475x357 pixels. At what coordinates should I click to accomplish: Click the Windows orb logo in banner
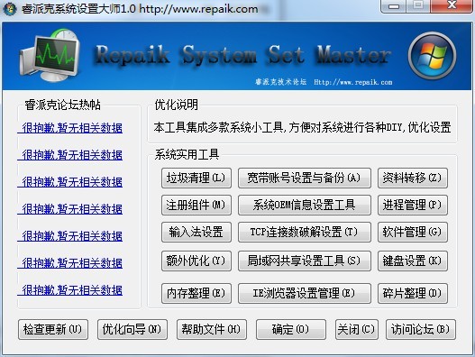pyautogui.click(x=433, y=56)
